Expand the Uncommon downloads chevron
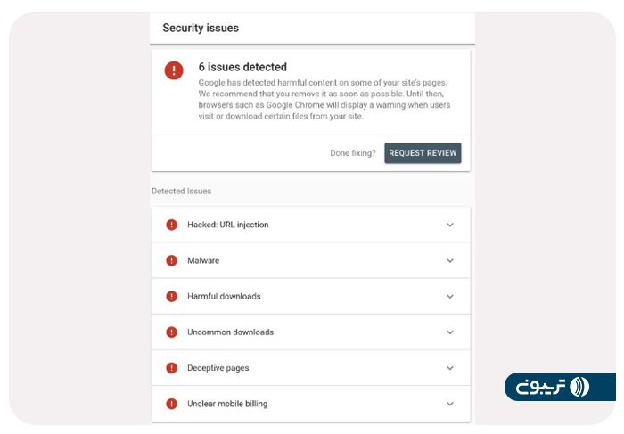The image size is (624, 434). point(450,332)
